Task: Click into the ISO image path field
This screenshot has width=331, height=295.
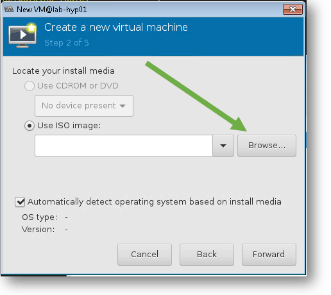Action: 124,146
